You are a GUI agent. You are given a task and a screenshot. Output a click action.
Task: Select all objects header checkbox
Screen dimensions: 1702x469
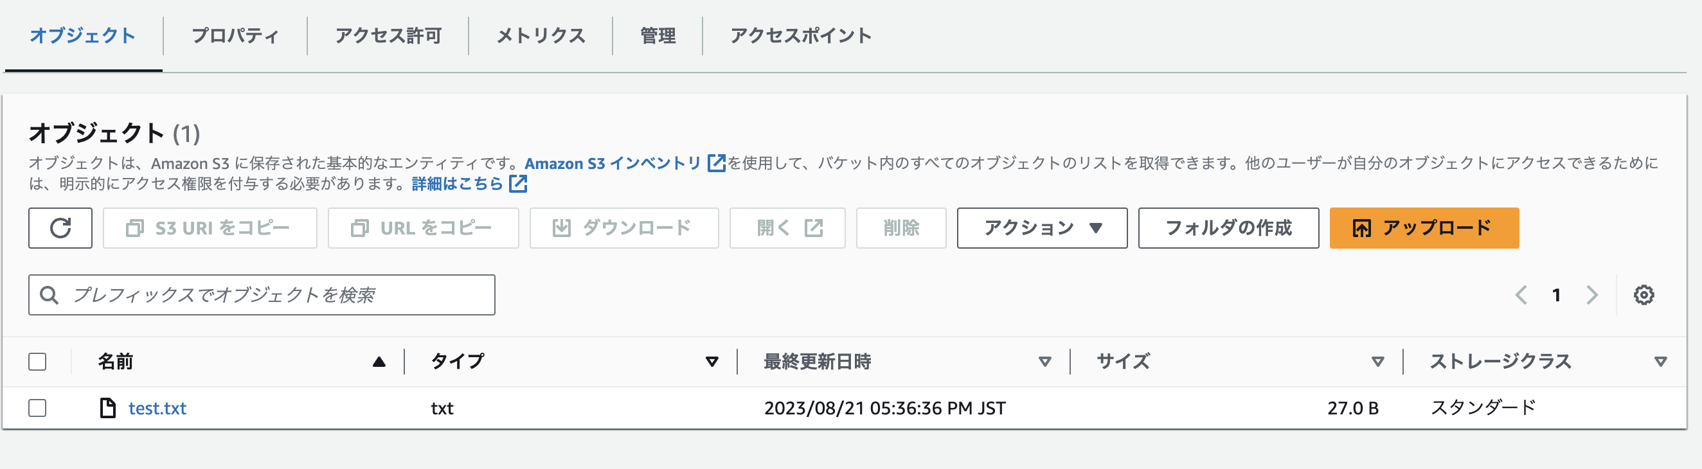pos(38,362)
